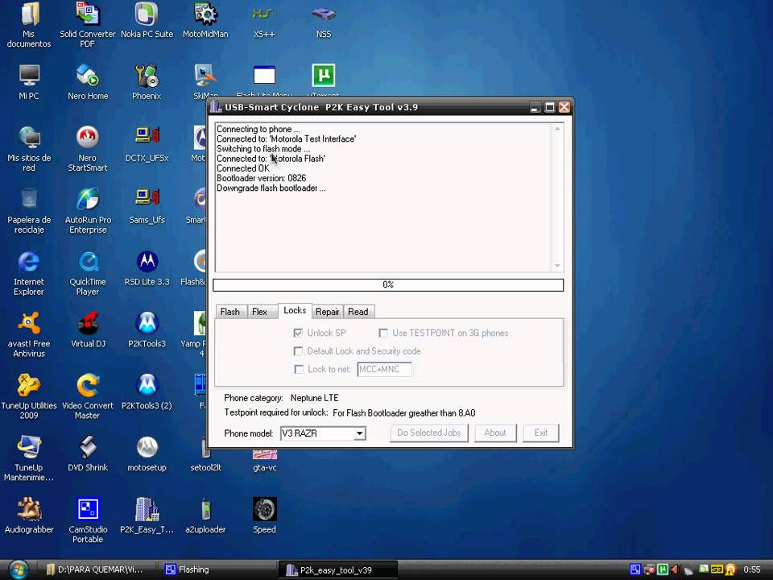Open Video Convert Master icon
The image size is (773, 580).
87,396
